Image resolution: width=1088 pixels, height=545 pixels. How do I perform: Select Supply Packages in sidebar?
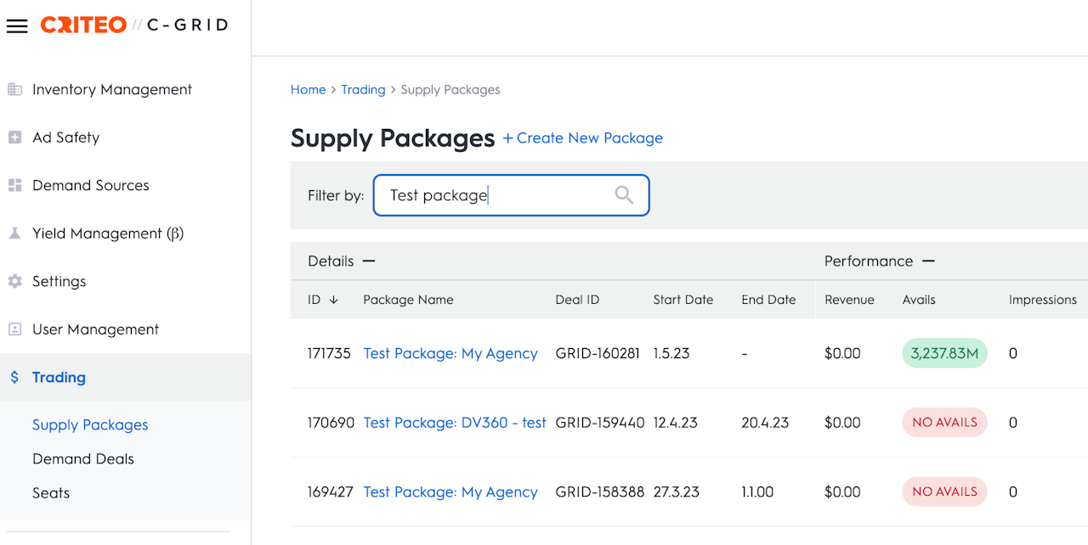click(x=90, y=425)
